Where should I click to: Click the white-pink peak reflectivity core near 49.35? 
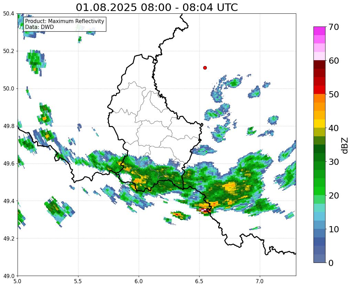coord(204,210)
